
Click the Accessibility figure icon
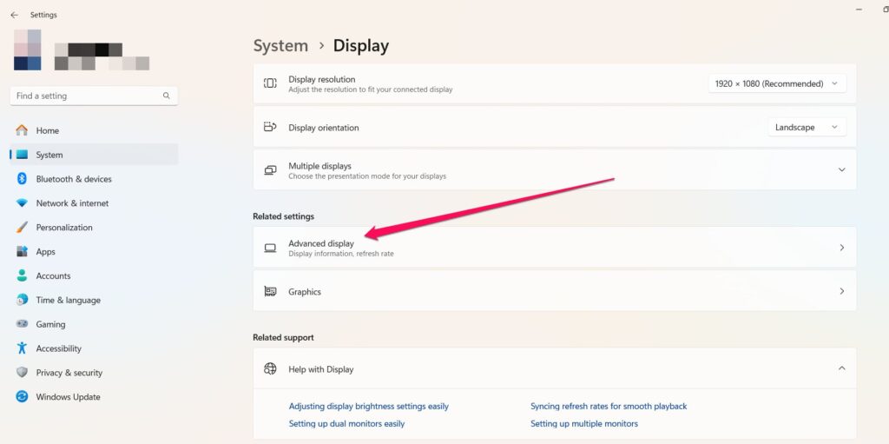coord(22,348)
